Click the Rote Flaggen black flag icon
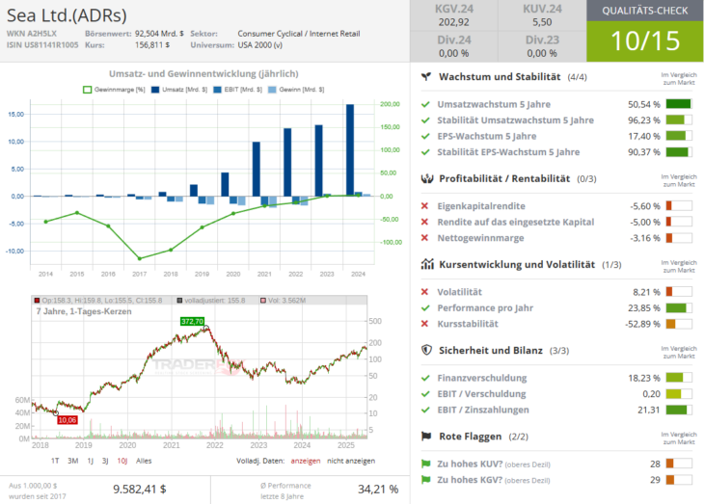Screen dimensions: 704x504 coord(426,436)
